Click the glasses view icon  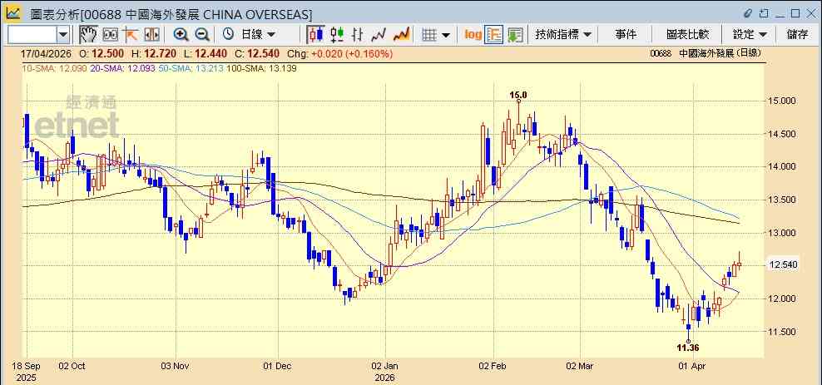tap(110, 35)
